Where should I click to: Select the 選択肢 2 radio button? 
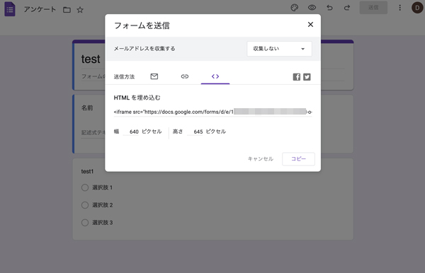(85, 205)
